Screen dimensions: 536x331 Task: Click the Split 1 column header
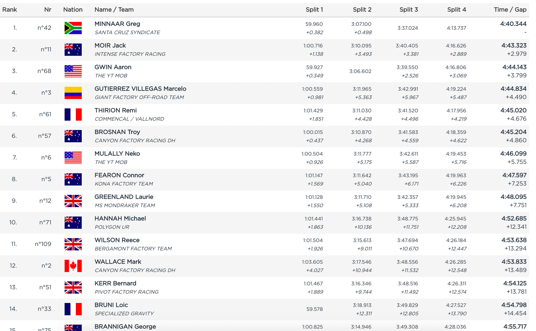314,10
